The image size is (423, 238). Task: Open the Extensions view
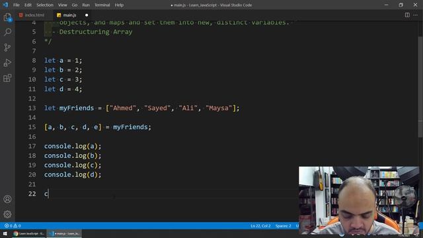click(x=7, y=78)
